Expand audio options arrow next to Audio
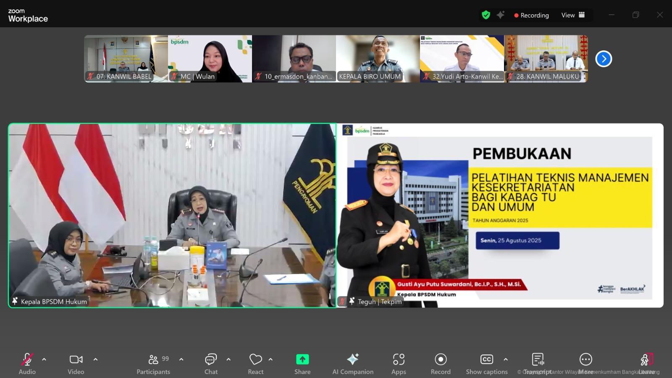This screenshot has width=672, height=378. [x=44, y=360]
